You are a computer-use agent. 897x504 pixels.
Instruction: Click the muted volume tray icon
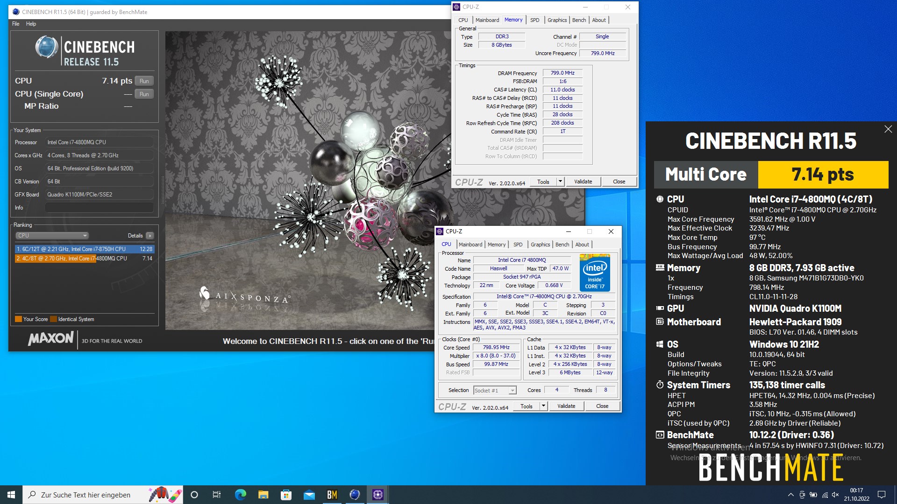[835, 495]
